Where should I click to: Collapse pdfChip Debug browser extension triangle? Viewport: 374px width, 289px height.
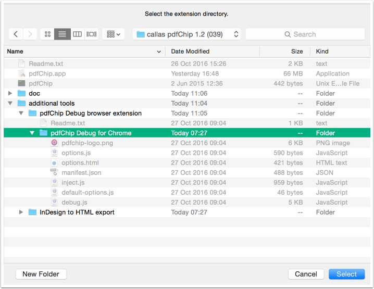21,114
